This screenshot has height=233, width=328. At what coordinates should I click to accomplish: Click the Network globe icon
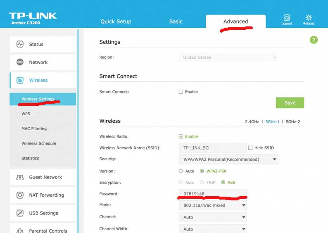[x=20, y=62]
